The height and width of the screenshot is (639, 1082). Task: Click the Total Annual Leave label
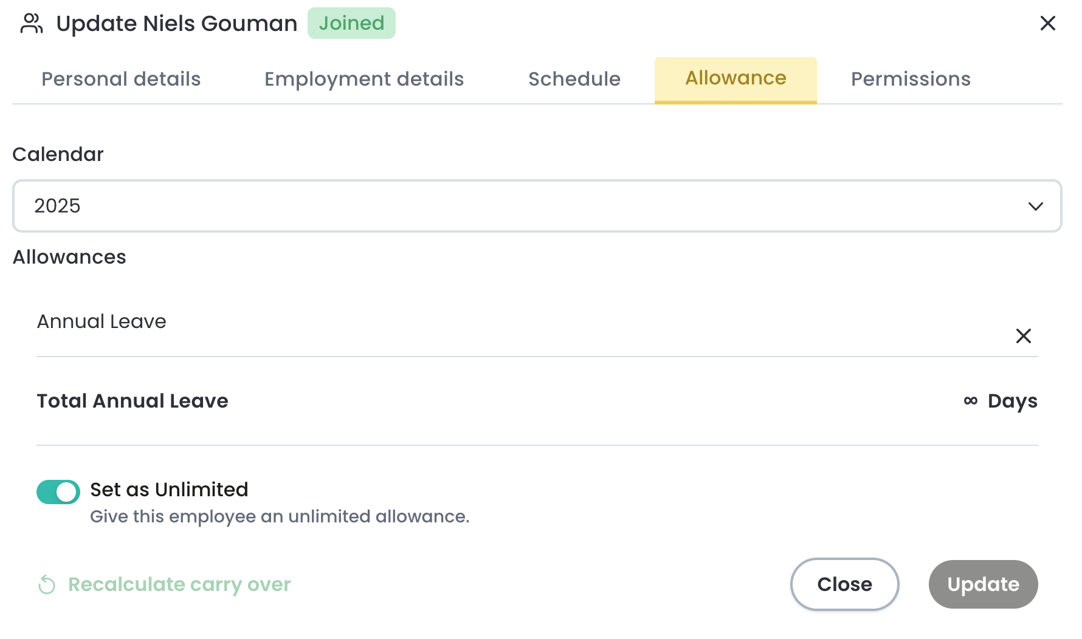(133, 401)
